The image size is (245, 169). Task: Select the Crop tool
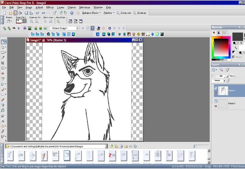click(3, 63)
